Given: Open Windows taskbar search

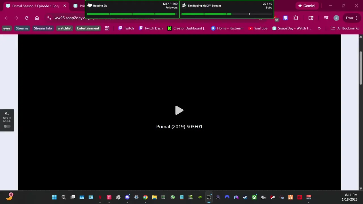Looking at the screenshot, I should (x=64, y=197).
